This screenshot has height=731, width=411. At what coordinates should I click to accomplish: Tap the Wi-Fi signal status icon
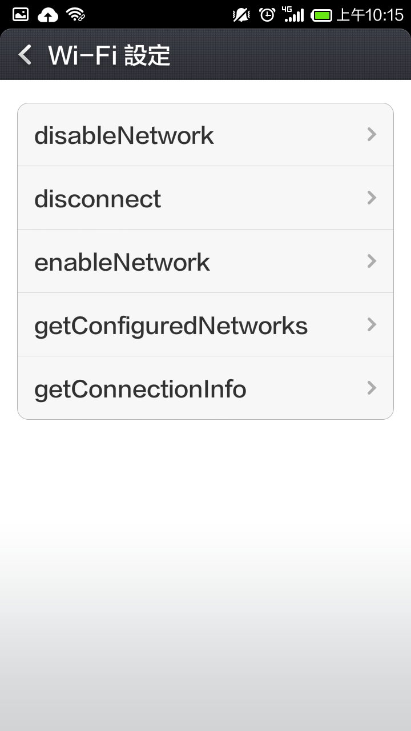[x=76, y=15]
